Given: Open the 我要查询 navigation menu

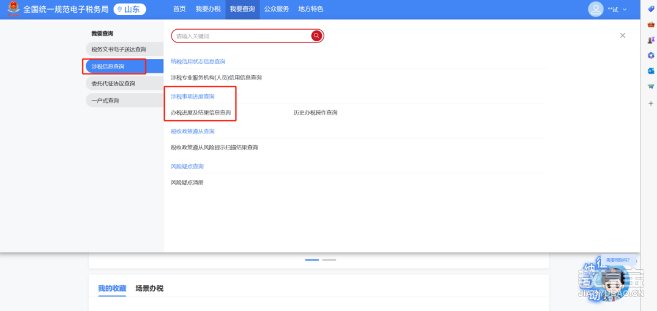Looking at the screenshot, I should click(242, 9).
